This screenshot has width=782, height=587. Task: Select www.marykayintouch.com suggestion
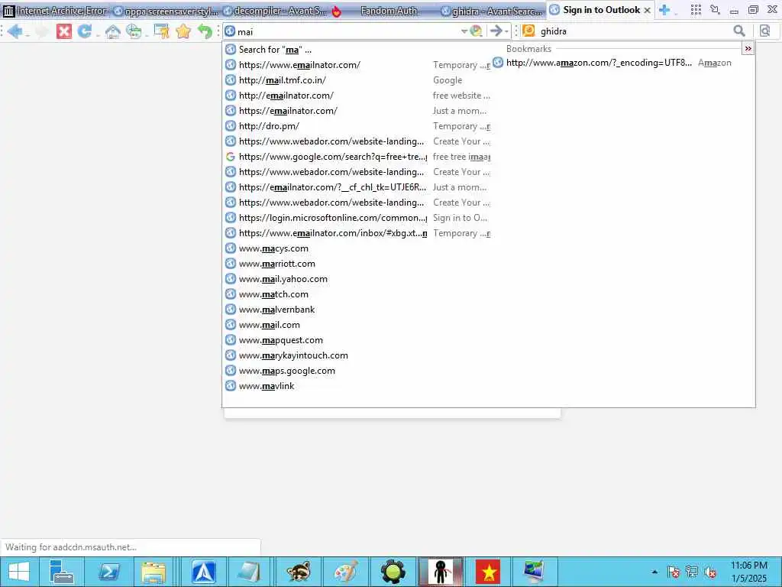point(357,355)
